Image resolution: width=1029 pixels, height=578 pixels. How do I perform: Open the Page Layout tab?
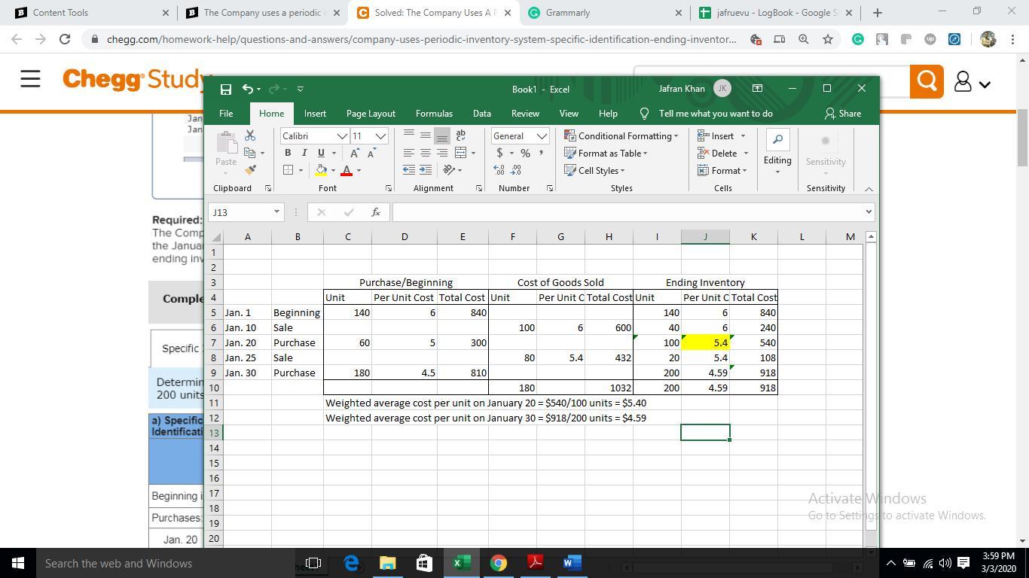371,114
